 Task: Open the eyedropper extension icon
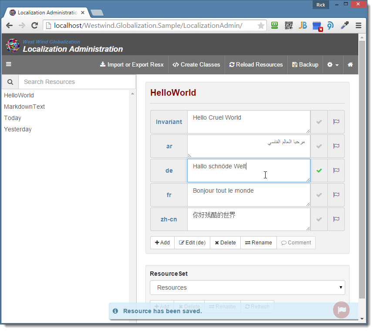pyautogui.click(x=345, y=25)
